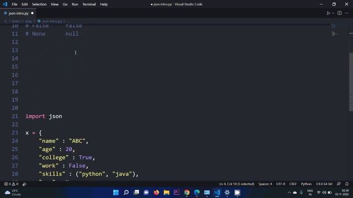
Task: Launch Firefox from taskbar
Action: pyautogui.click(x=157, y=193)
